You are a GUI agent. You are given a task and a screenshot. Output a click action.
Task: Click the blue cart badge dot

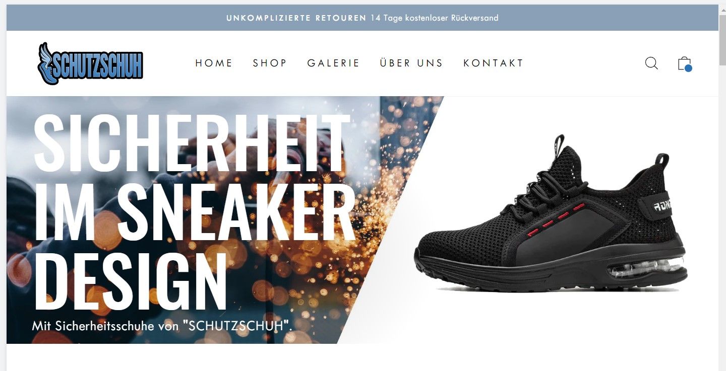tap(688, 68)
